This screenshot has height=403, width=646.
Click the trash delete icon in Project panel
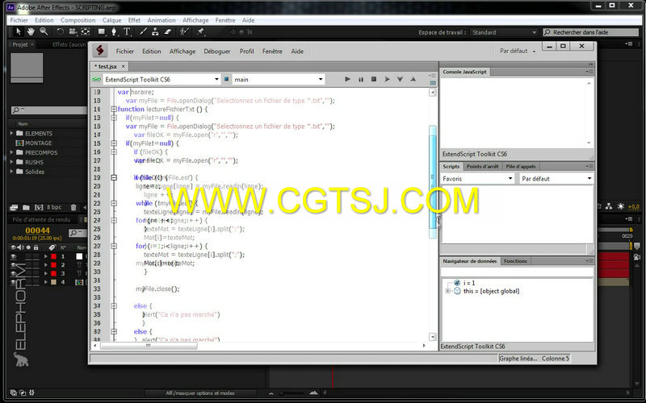(73, 207)
